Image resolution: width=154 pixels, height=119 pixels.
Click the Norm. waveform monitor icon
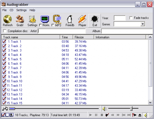click(45, 19)
